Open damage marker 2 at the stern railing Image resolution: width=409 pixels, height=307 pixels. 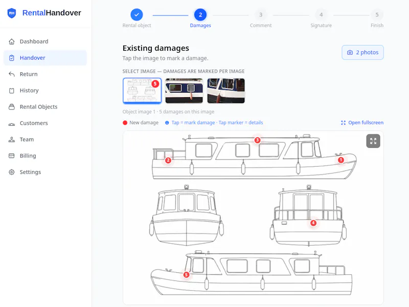pos(168,160)
